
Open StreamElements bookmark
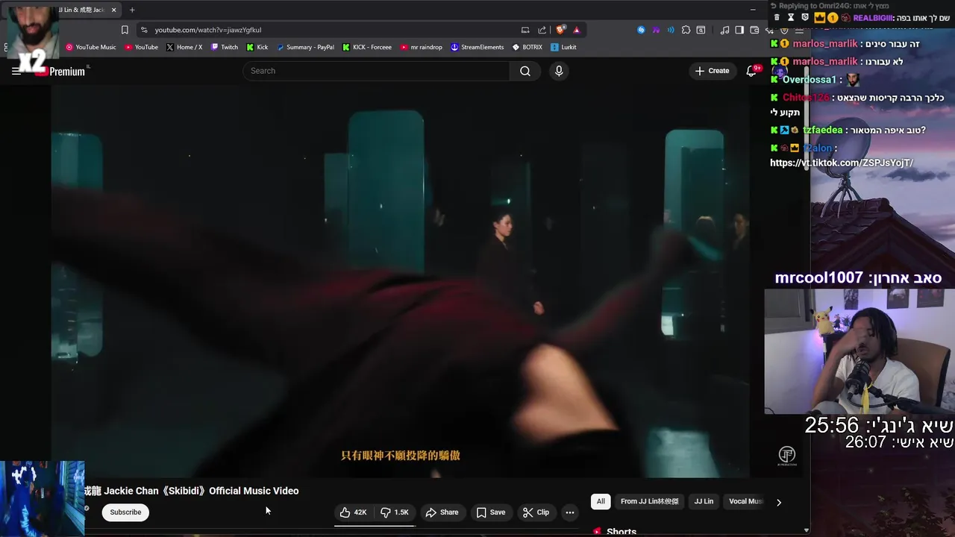point(477,47)
